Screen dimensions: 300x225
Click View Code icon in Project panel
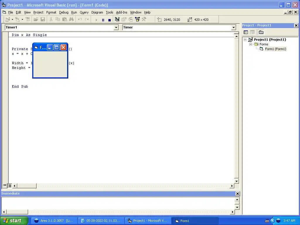click(x=246, y=32)
